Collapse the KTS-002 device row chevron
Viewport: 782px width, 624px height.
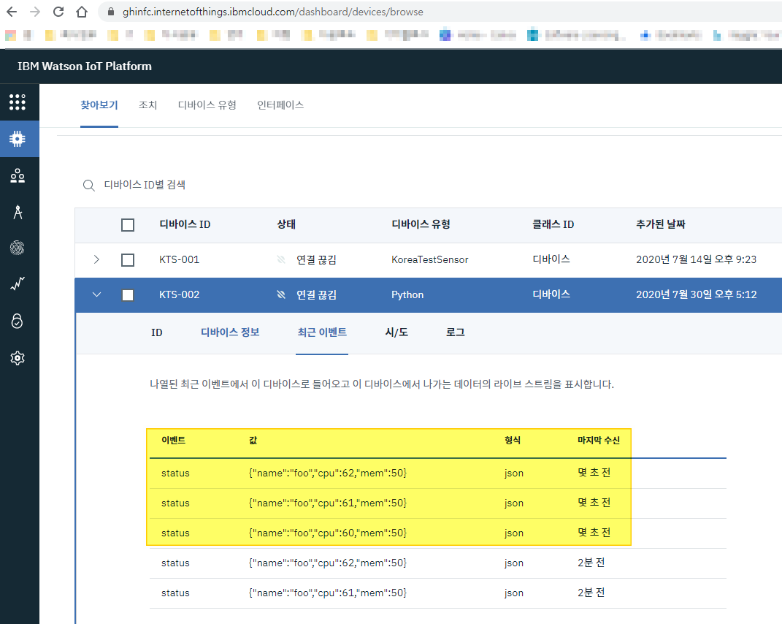[x=97, y=294]
